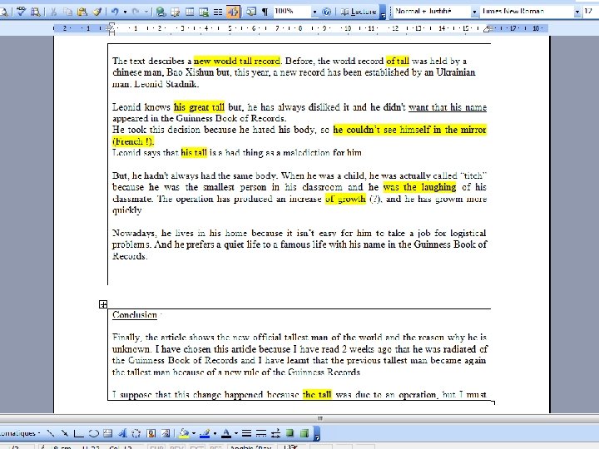Viewport: 599px width, 449px height.
Task: Click the Insert Table icon
Action: [190, 12]
